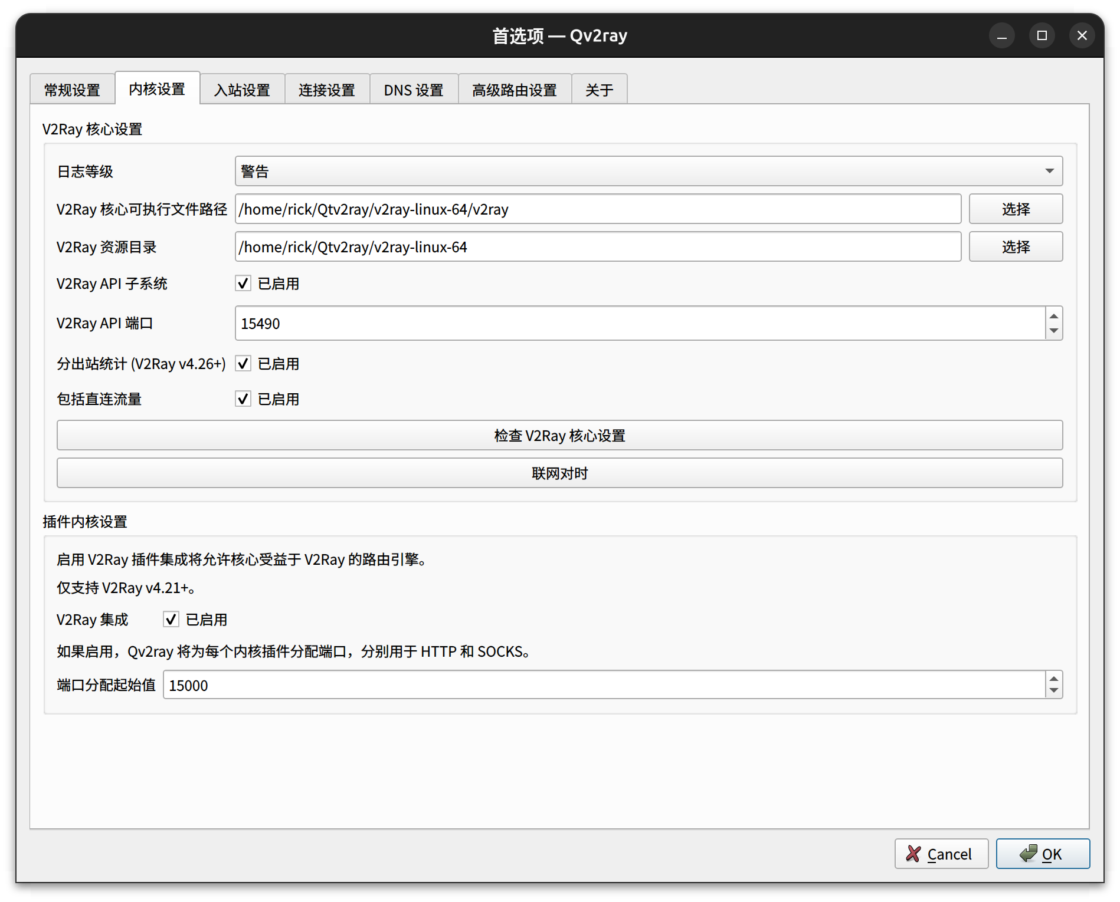
Task: Close the Qv2ray preferences window
Action: [x=1082, y=36]
